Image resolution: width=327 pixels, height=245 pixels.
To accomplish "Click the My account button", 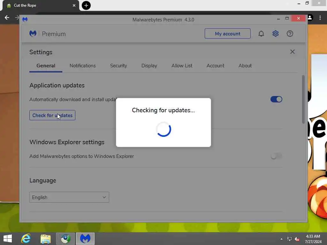I will click(227, 33).
